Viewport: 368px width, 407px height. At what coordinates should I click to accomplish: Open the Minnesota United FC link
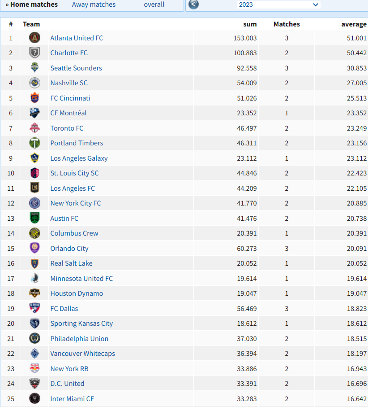click(x=81, y=279)
